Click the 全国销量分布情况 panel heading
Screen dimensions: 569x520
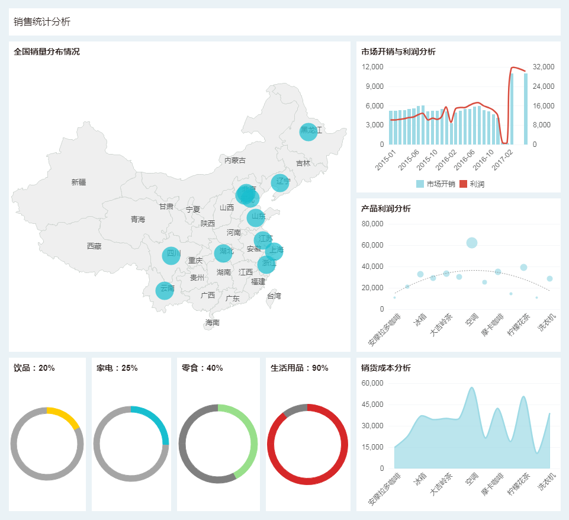pyautogui.click(x=47, y=52)
